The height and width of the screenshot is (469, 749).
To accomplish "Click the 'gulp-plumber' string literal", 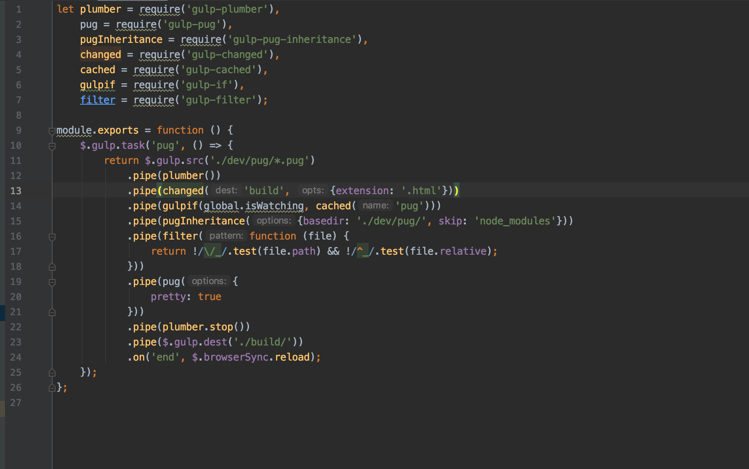I will click(227, 9).
